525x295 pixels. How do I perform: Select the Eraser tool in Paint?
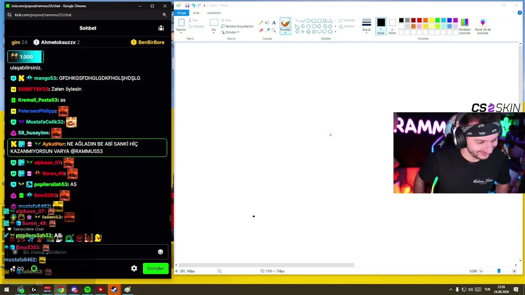point(261,30)
